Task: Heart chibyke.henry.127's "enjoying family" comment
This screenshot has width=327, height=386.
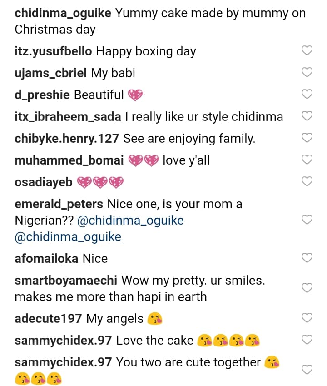Action: (307, 138)
